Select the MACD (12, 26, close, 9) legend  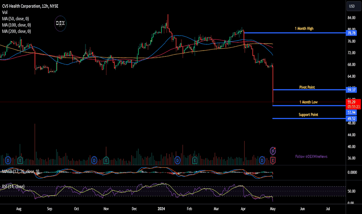[x=21, y=172]
